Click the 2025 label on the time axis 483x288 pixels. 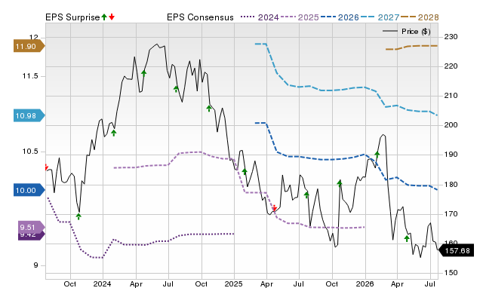pos(233,283)
